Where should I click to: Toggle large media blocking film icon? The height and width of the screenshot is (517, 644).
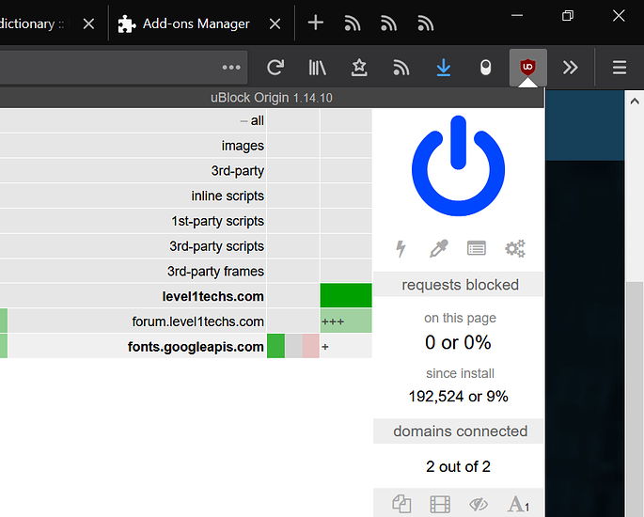tap(440, 505)
